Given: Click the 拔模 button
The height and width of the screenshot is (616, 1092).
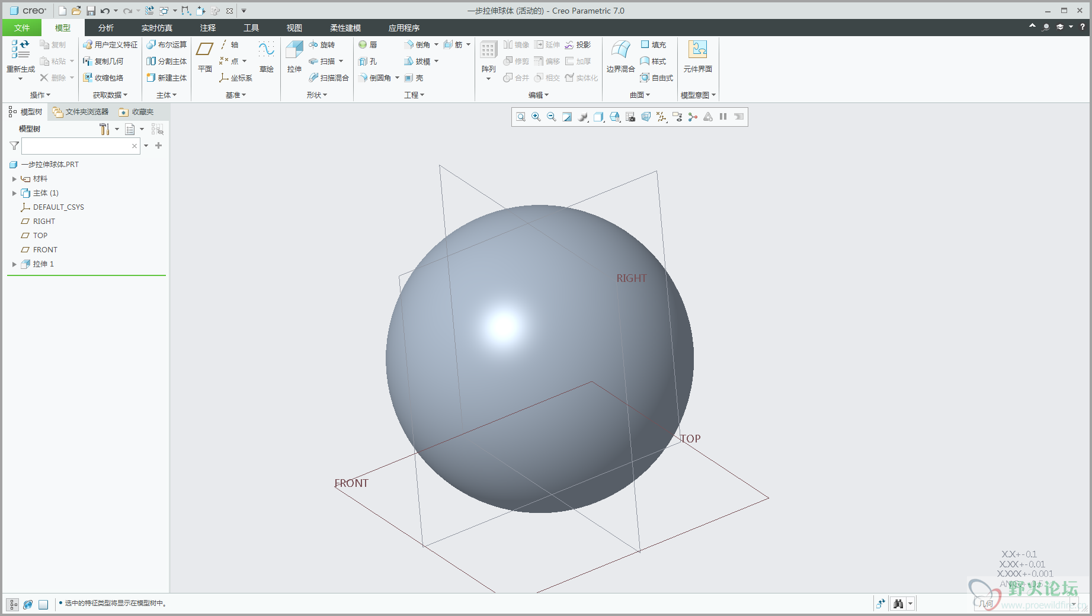Looking at the screenshot, I should 417,61.
